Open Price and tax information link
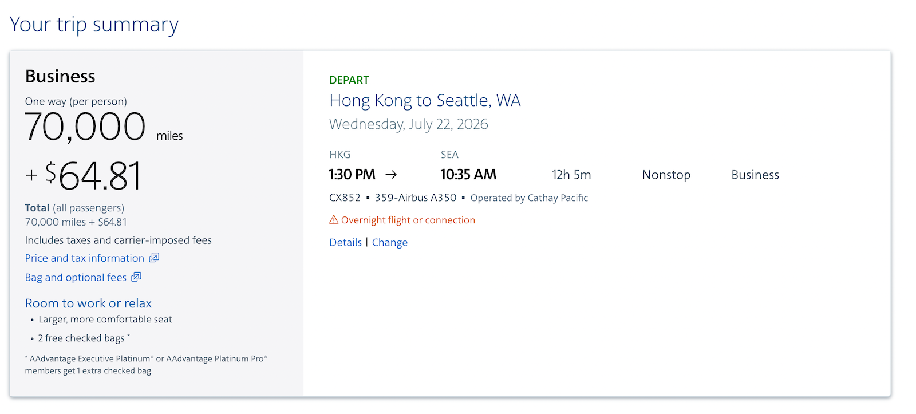The width and height of the screenshot is (916, 414). click(85, 258)
